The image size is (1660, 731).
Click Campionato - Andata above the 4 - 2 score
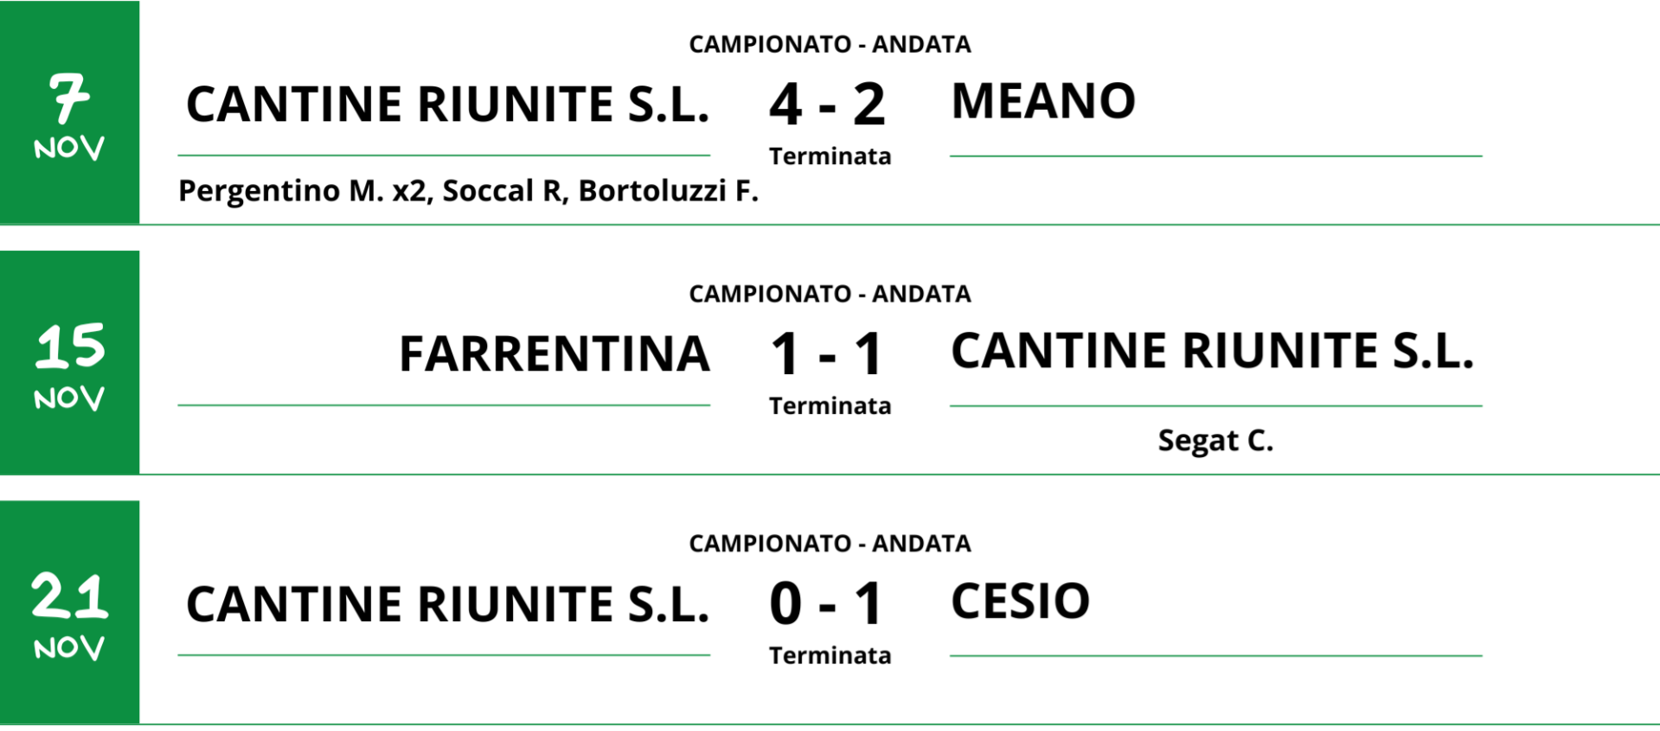coord(830,44)
